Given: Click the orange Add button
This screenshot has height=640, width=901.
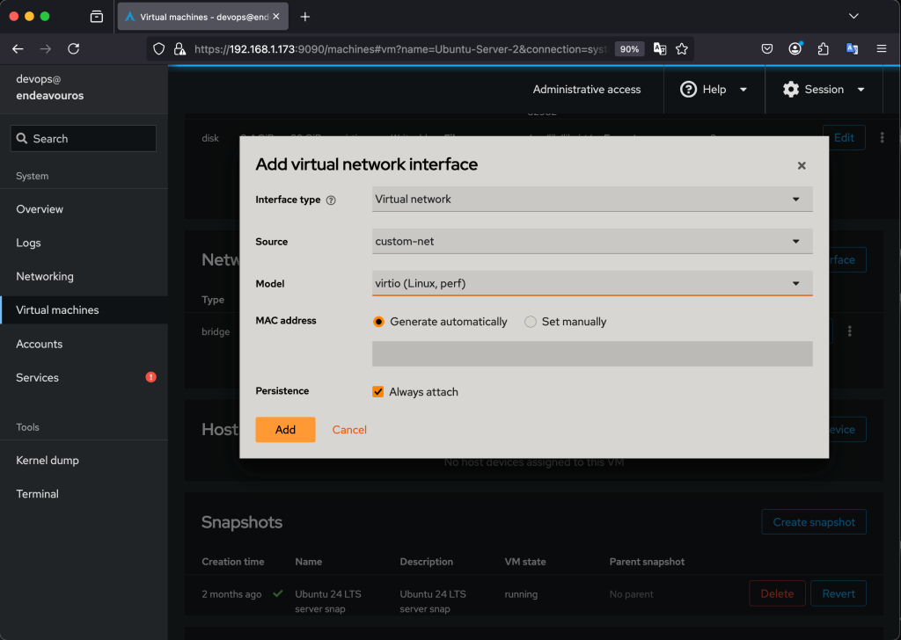Looking at the screenshot, I should point(285,430).
